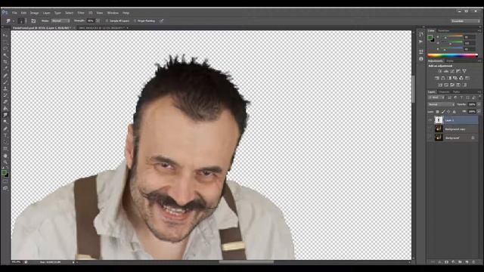Select the Clone Stamp tool
This screenshot has height=272, width=484.
click(x=5, y=89)
